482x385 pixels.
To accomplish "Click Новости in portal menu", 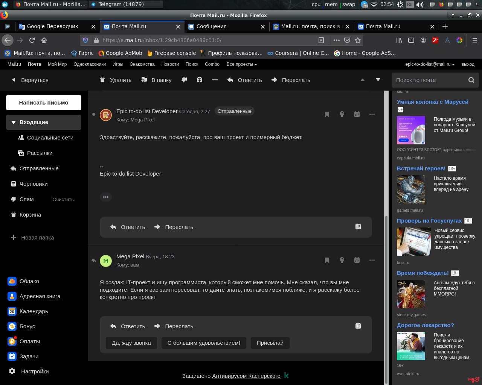I will [x=170, y=64].
